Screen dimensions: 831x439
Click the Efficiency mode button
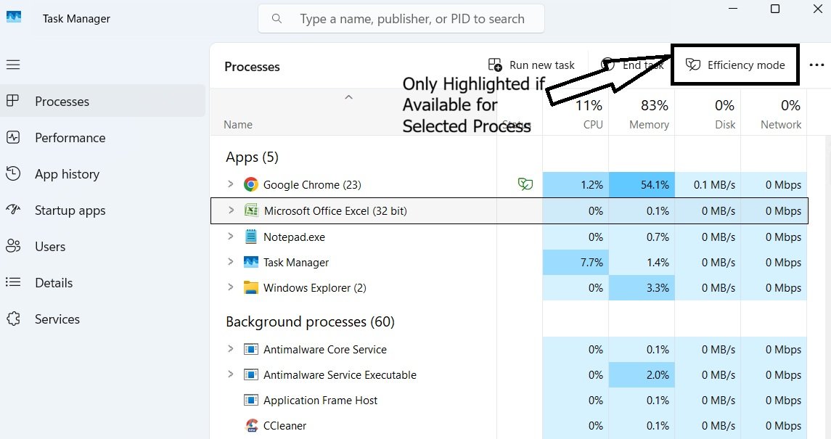pos(735,65)
